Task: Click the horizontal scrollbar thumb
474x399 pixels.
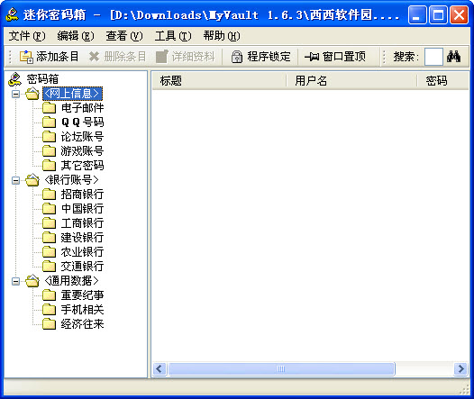Action: [281, 368]
